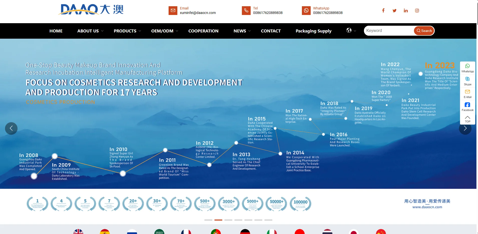Screen dimensions: 478x234
Task: Open the LinkedIn icon in header
Action: [x=406, y=10]
